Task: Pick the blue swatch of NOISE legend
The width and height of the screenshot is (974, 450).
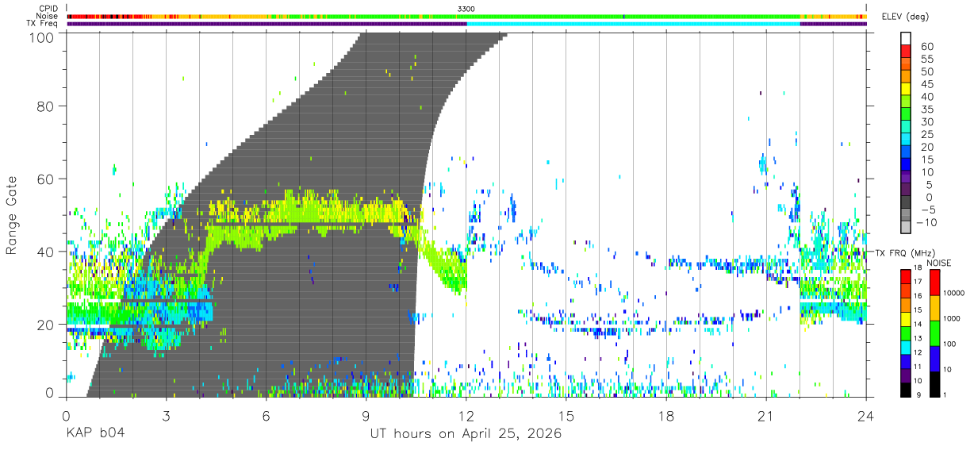Action: click(x=934, y=358)
